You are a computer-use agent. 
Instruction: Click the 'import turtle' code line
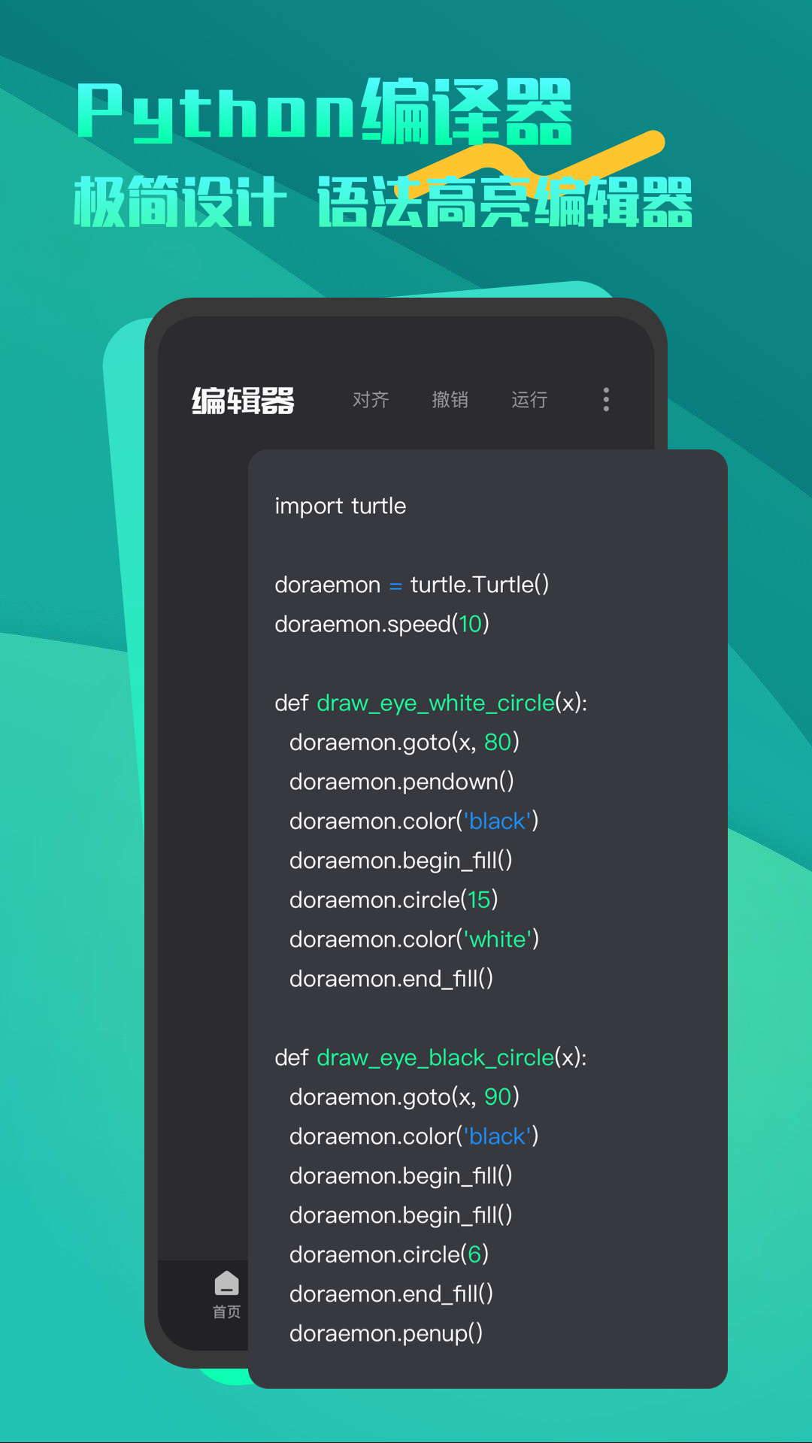click(x=341, y=507)
